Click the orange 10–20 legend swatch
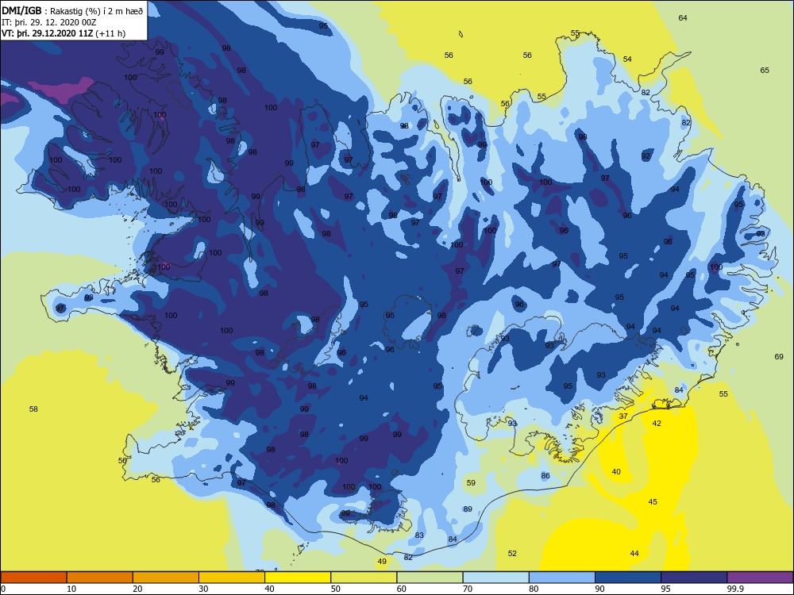The width and height of the screenshot is (794, 595). [100, 578]
